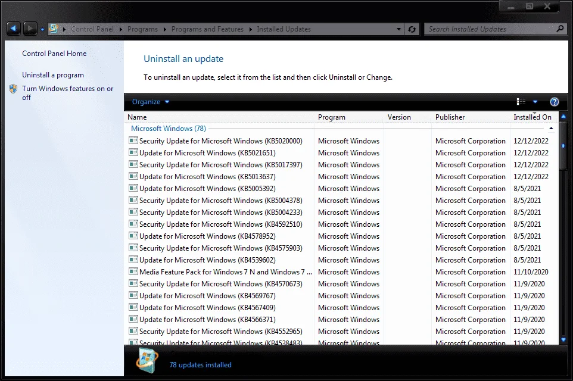573x381 pixels.
Task: Click icon of Security Update KB4592510
Action: 133,224
